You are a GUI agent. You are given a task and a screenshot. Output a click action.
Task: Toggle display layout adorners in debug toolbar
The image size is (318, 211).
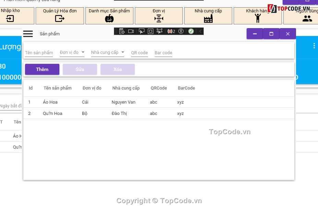pos(150,31)
